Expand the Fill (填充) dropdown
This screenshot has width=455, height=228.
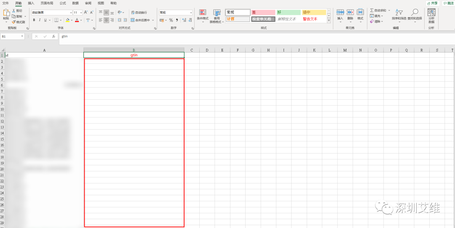pyautogui.click(x=382, y=16)
